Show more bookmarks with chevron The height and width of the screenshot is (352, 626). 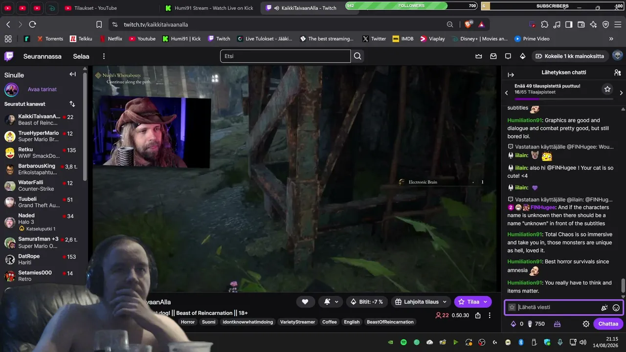611,39
